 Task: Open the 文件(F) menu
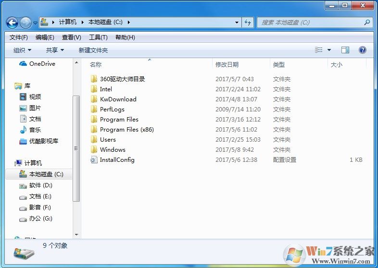coord(19,37)
